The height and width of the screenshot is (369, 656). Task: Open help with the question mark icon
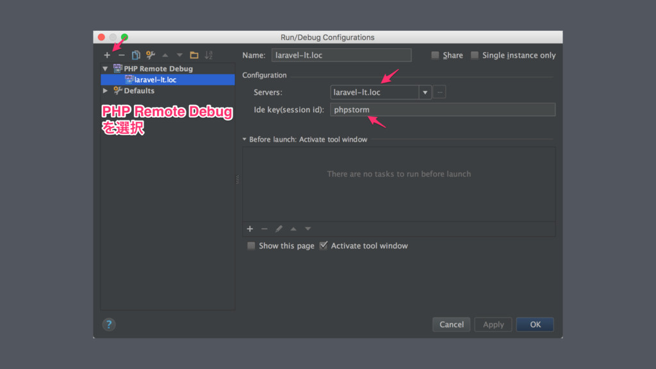109,325
